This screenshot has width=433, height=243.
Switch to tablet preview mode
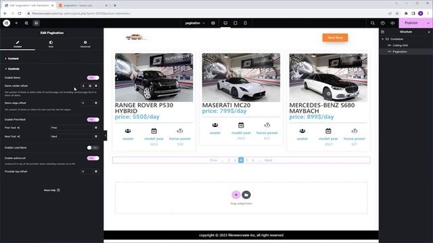point(235,23)
